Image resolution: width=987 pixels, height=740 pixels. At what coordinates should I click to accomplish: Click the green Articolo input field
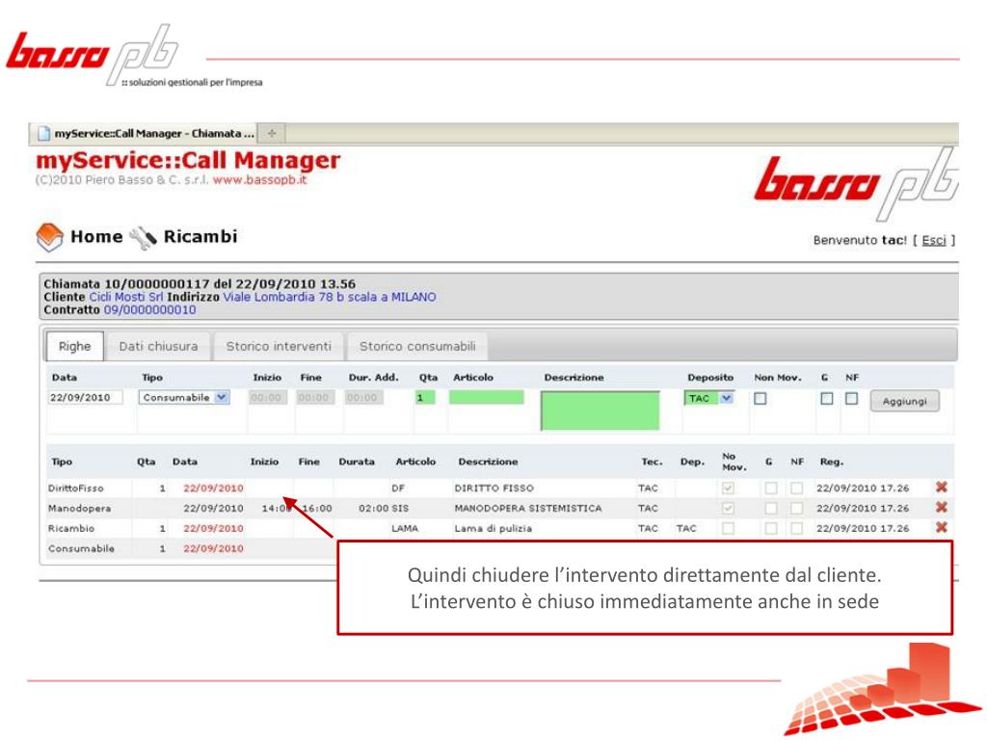(x=486, y=397)
